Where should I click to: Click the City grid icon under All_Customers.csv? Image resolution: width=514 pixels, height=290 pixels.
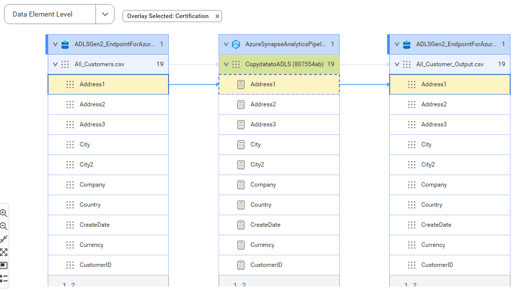[x=70, y=144]
